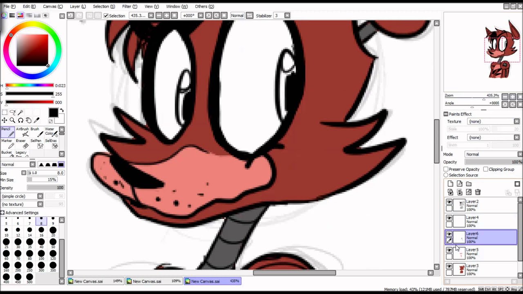Viewport: 523px width, 294px height.
Task: Create a new layer folder
Action: 469,184
